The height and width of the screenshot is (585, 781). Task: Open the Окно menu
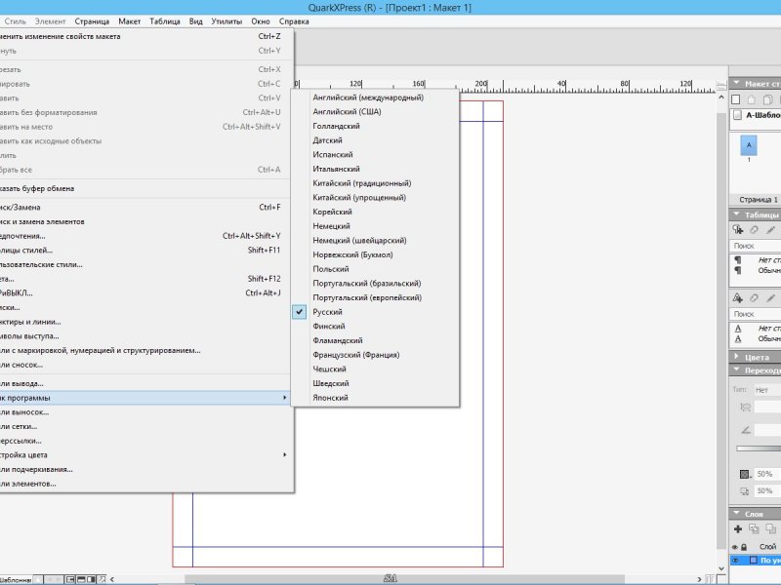[x=261, y=21]
